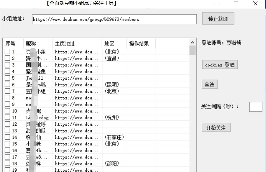Check the box in row 3
This screenshot has width=266, height=172.
[8, 65]
